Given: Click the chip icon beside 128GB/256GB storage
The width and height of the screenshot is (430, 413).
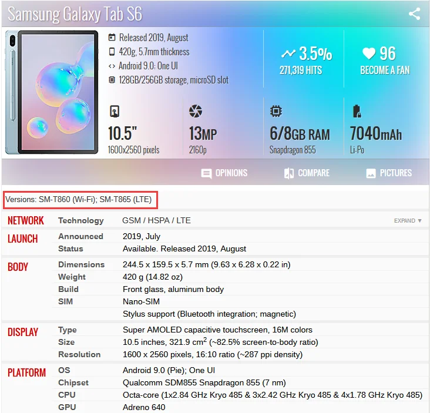Looking at the screenshot, I should 112,80.
